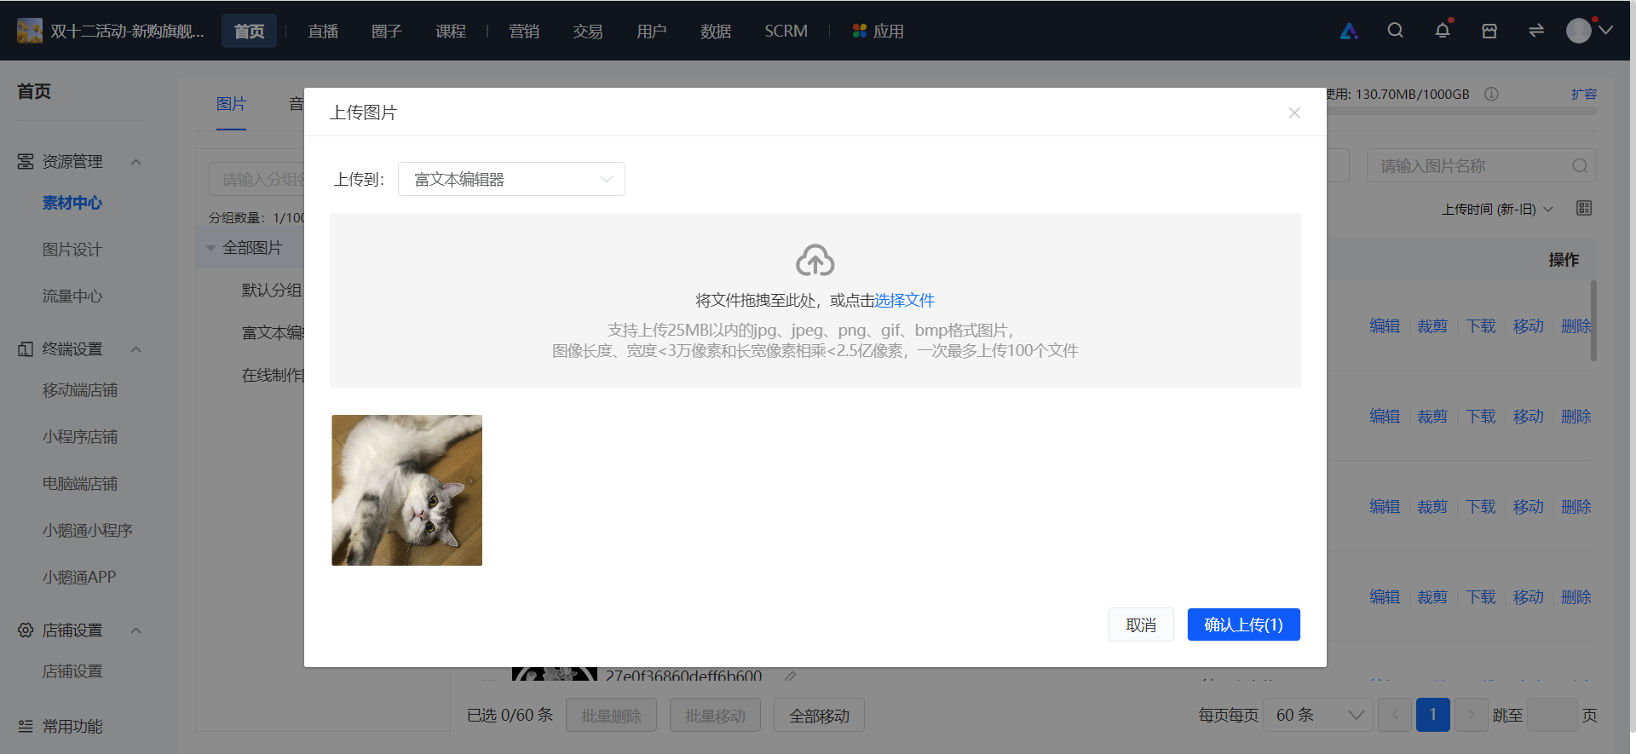Open the search magnifier in top bar
The height and width of the screenshot is (754, 1636).
pyautogui.click(x=1395, y=31)
